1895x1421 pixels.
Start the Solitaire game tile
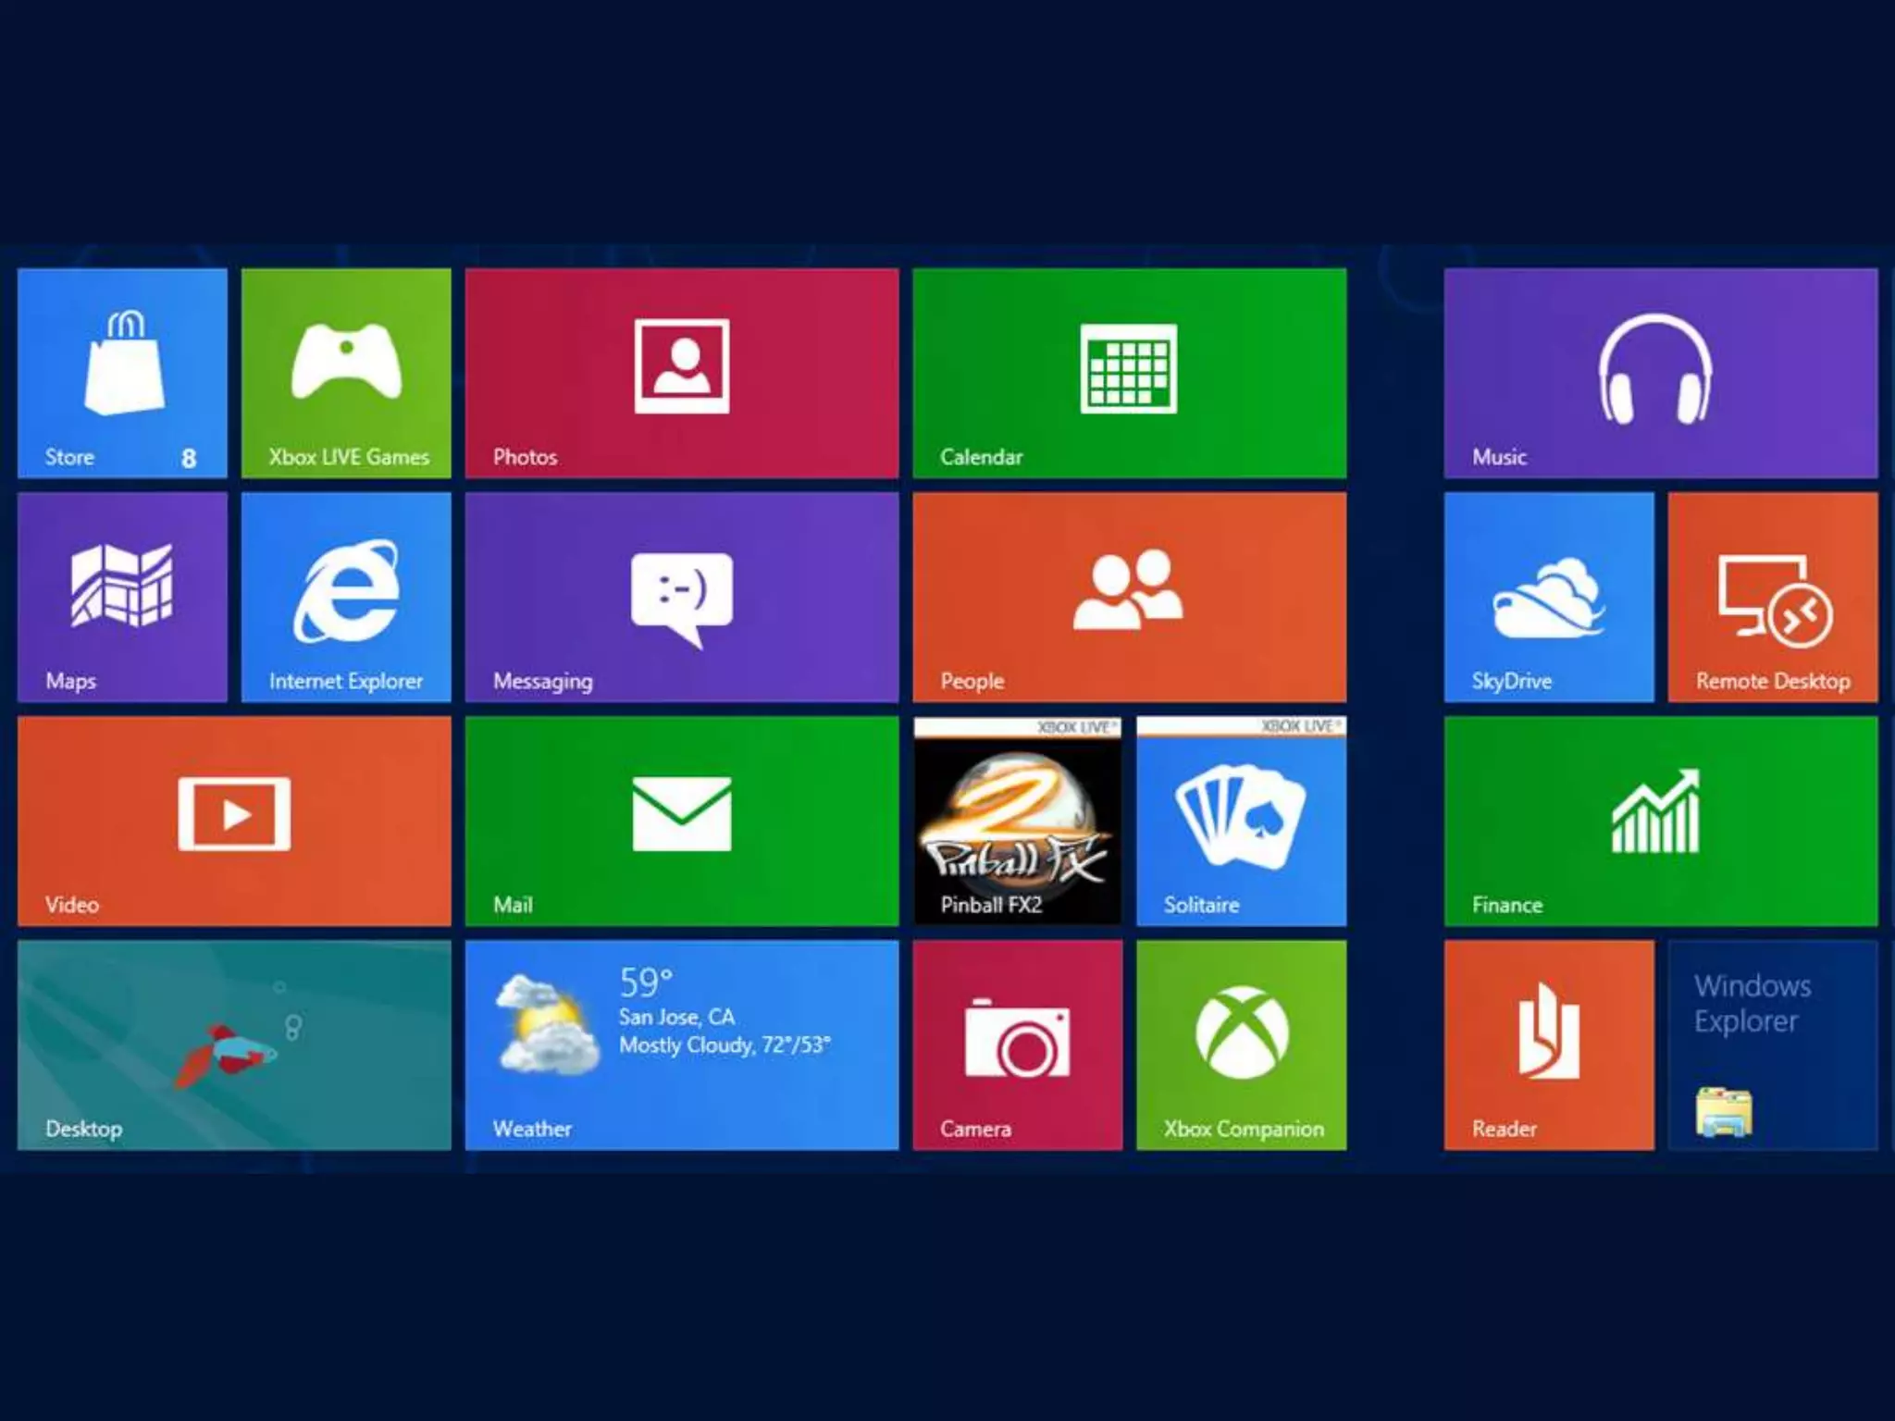point(1242,821)
